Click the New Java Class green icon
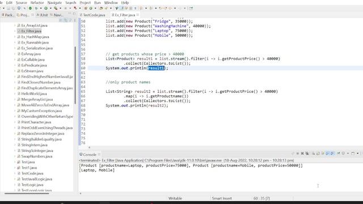The image size is (363, 204). (x=91, y=8)
